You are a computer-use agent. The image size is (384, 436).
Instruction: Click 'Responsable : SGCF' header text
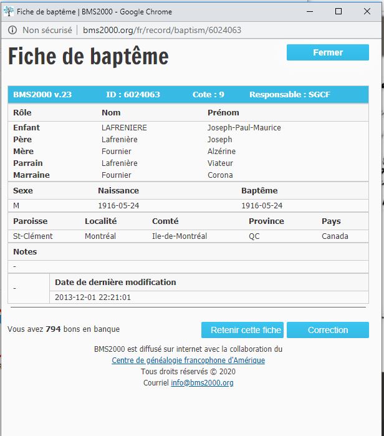coord(290,95)
